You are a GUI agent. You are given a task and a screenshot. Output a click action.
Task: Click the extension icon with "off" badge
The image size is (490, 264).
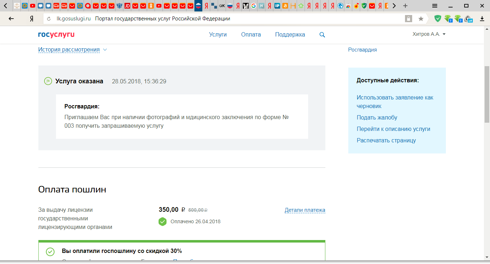click(468, 19)
